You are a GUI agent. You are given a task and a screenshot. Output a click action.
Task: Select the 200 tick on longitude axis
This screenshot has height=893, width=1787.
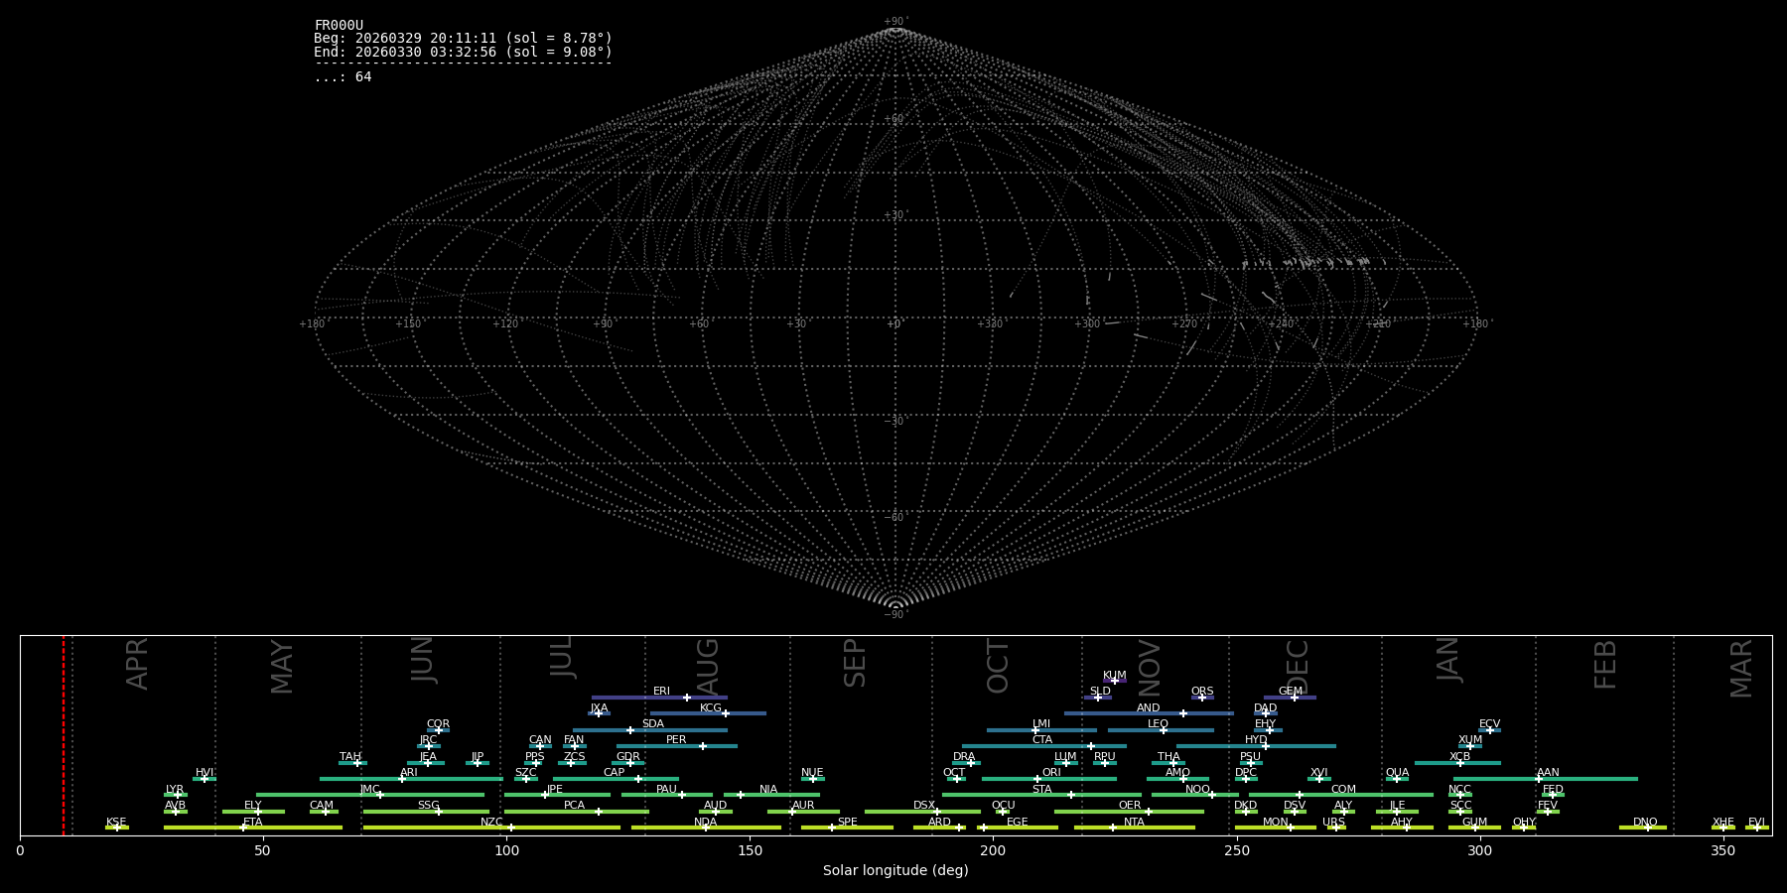993,850
